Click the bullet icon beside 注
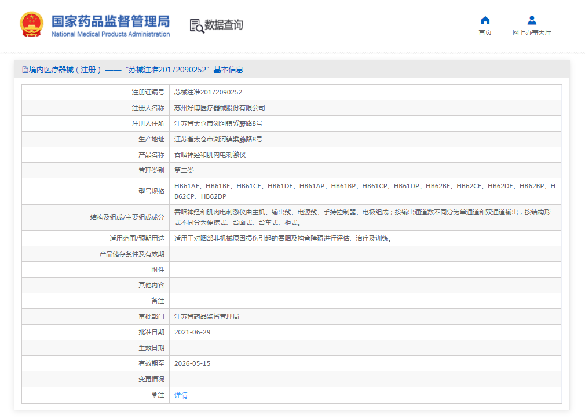585x419 pixels. pos(154,395)
